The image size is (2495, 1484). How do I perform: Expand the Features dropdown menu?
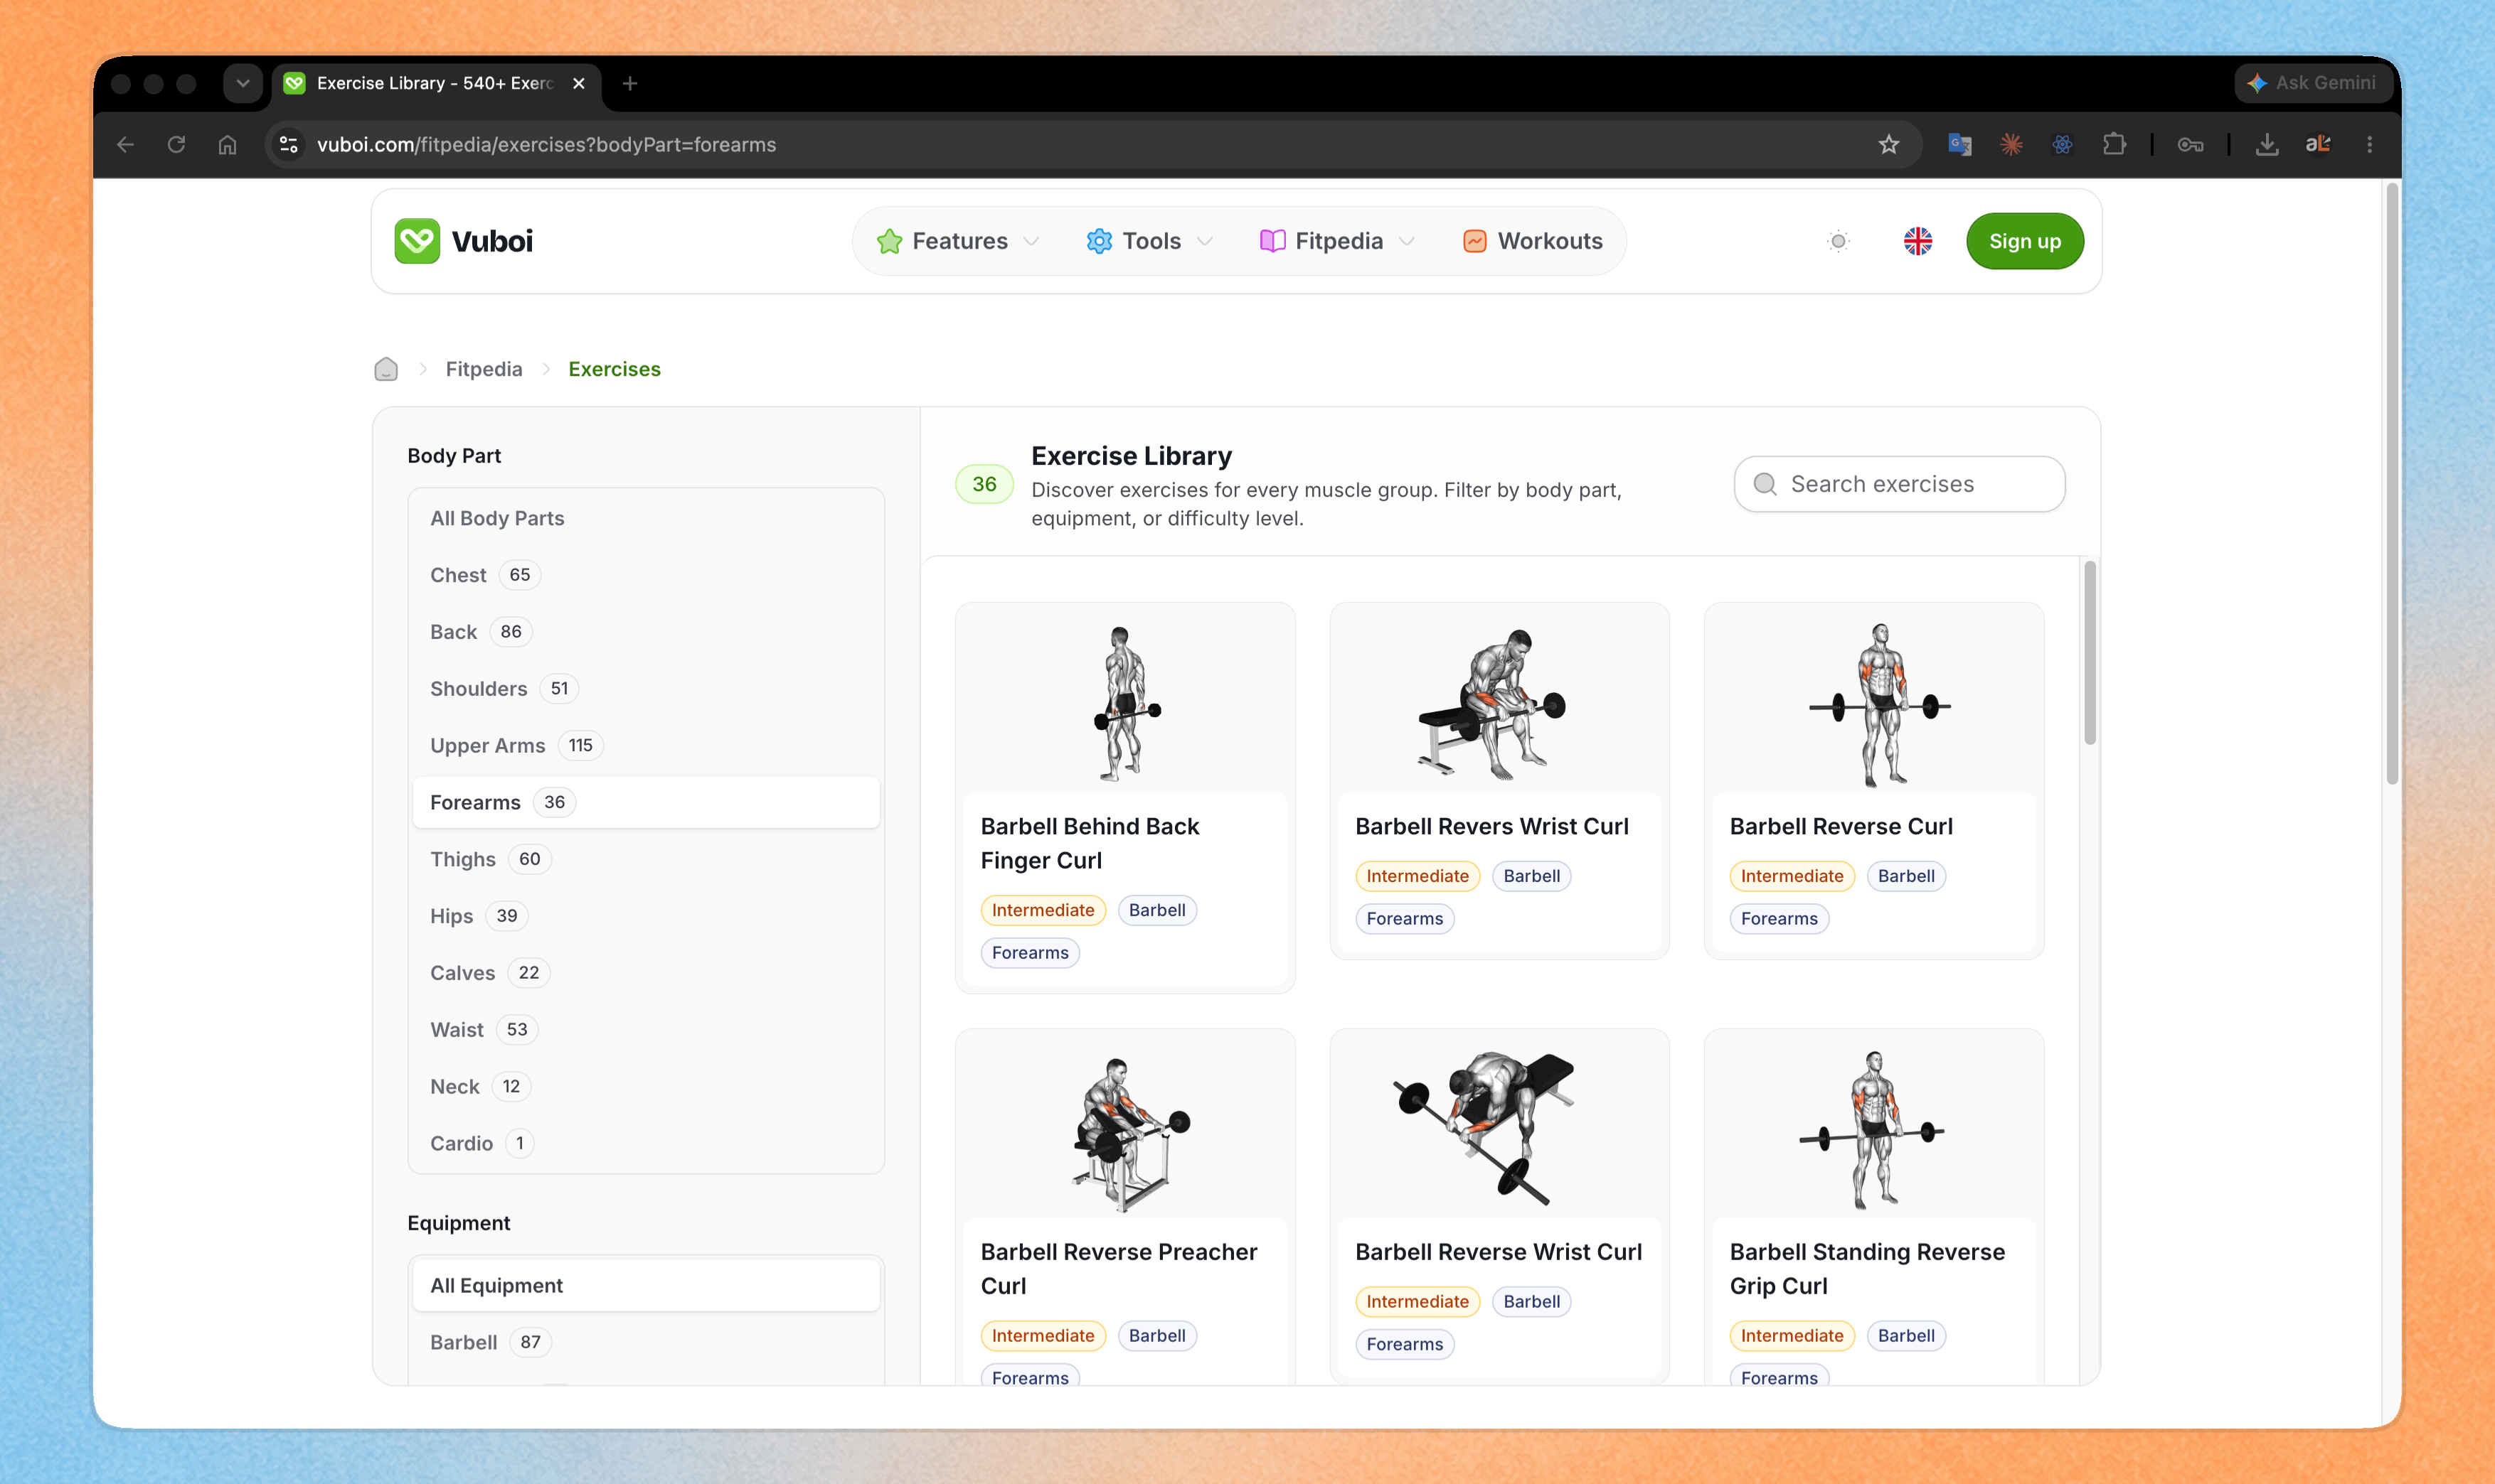958,241
